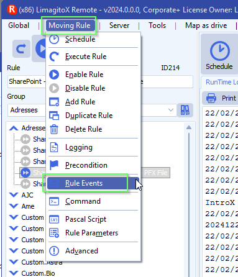Open Precondition menu entry
The width and height of the screenshot is (238, 277).
point(93,165)
